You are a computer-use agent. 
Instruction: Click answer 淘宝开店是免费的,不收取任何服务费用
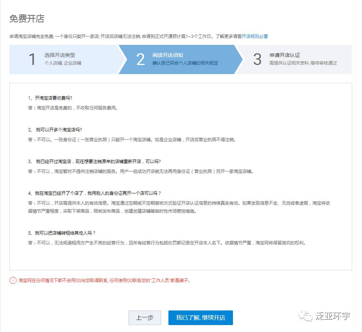73,108
